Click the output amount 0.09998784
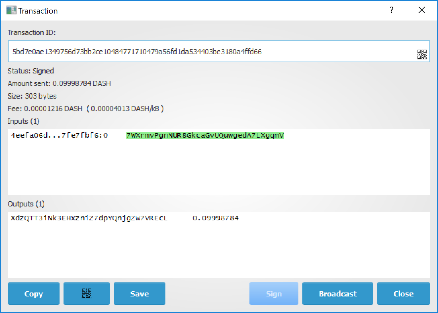Viewport: 438px width, 313px height. [215, 218]
